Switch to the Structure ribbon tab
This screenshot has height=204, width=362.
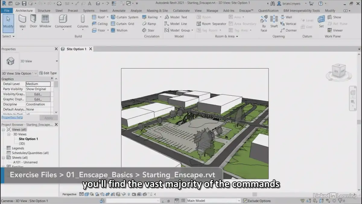[x=44, y=11]
